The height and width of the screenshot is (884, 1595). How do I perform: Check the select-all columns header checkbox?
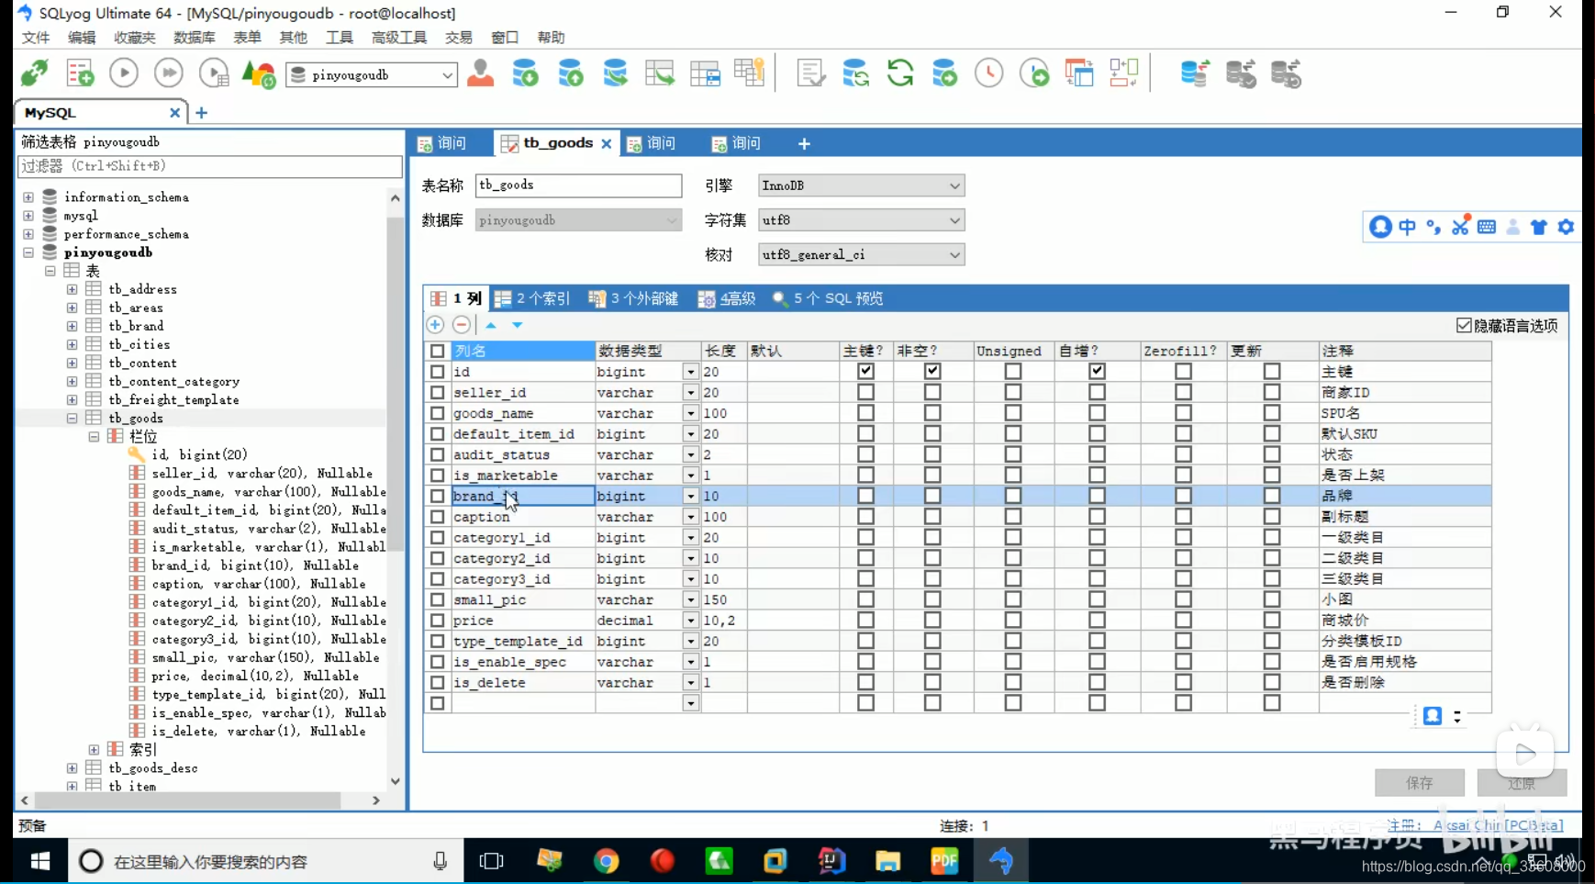pos(438,351)
